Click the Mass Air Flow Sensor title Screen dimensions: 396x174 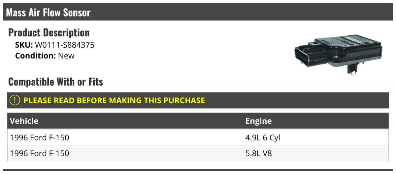click(48, 13)
